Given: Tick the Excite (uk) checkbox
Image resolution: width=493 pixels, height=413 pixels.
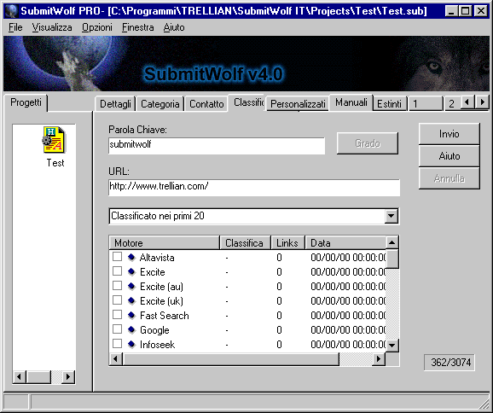Looking at the screenshot, I should click(117, 300).
